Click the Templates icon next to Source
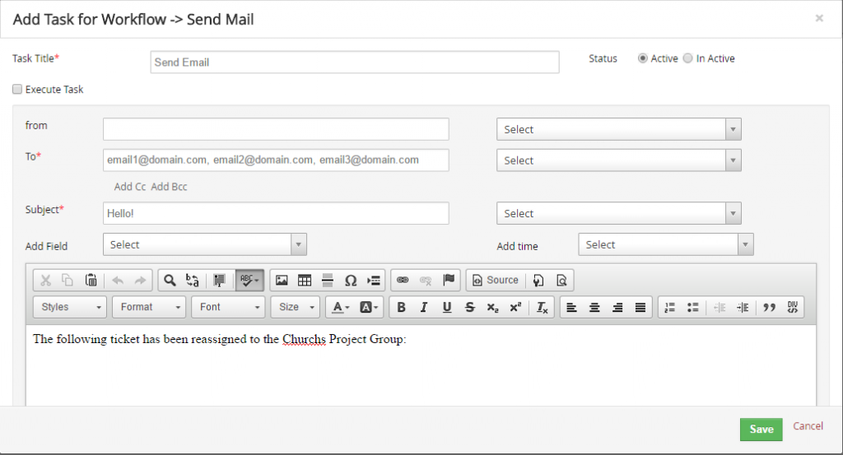The width and height of the screenshot is (843, 455). click(x=538, y=281)
